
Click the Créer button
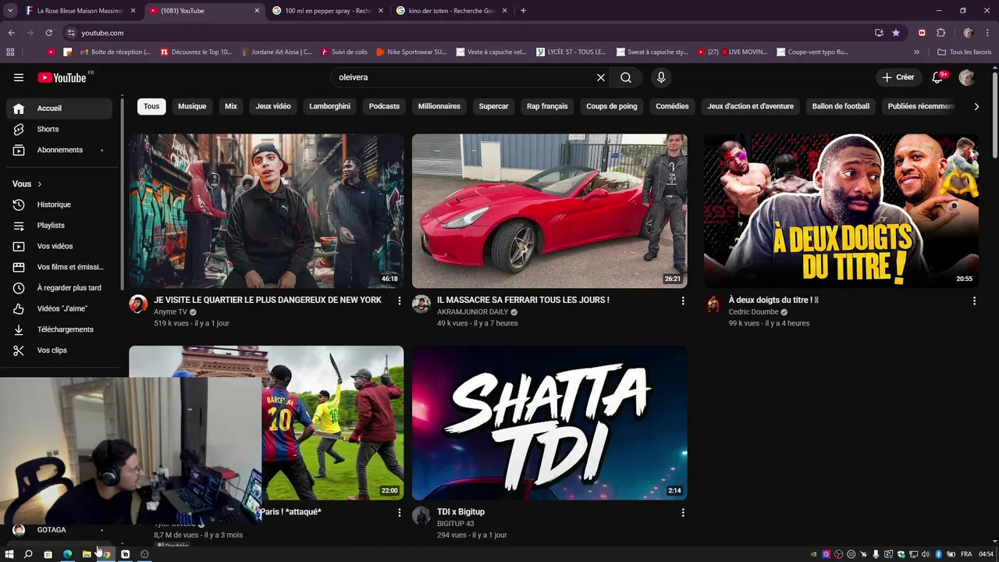pyautogui.click(x=898, y=77)
